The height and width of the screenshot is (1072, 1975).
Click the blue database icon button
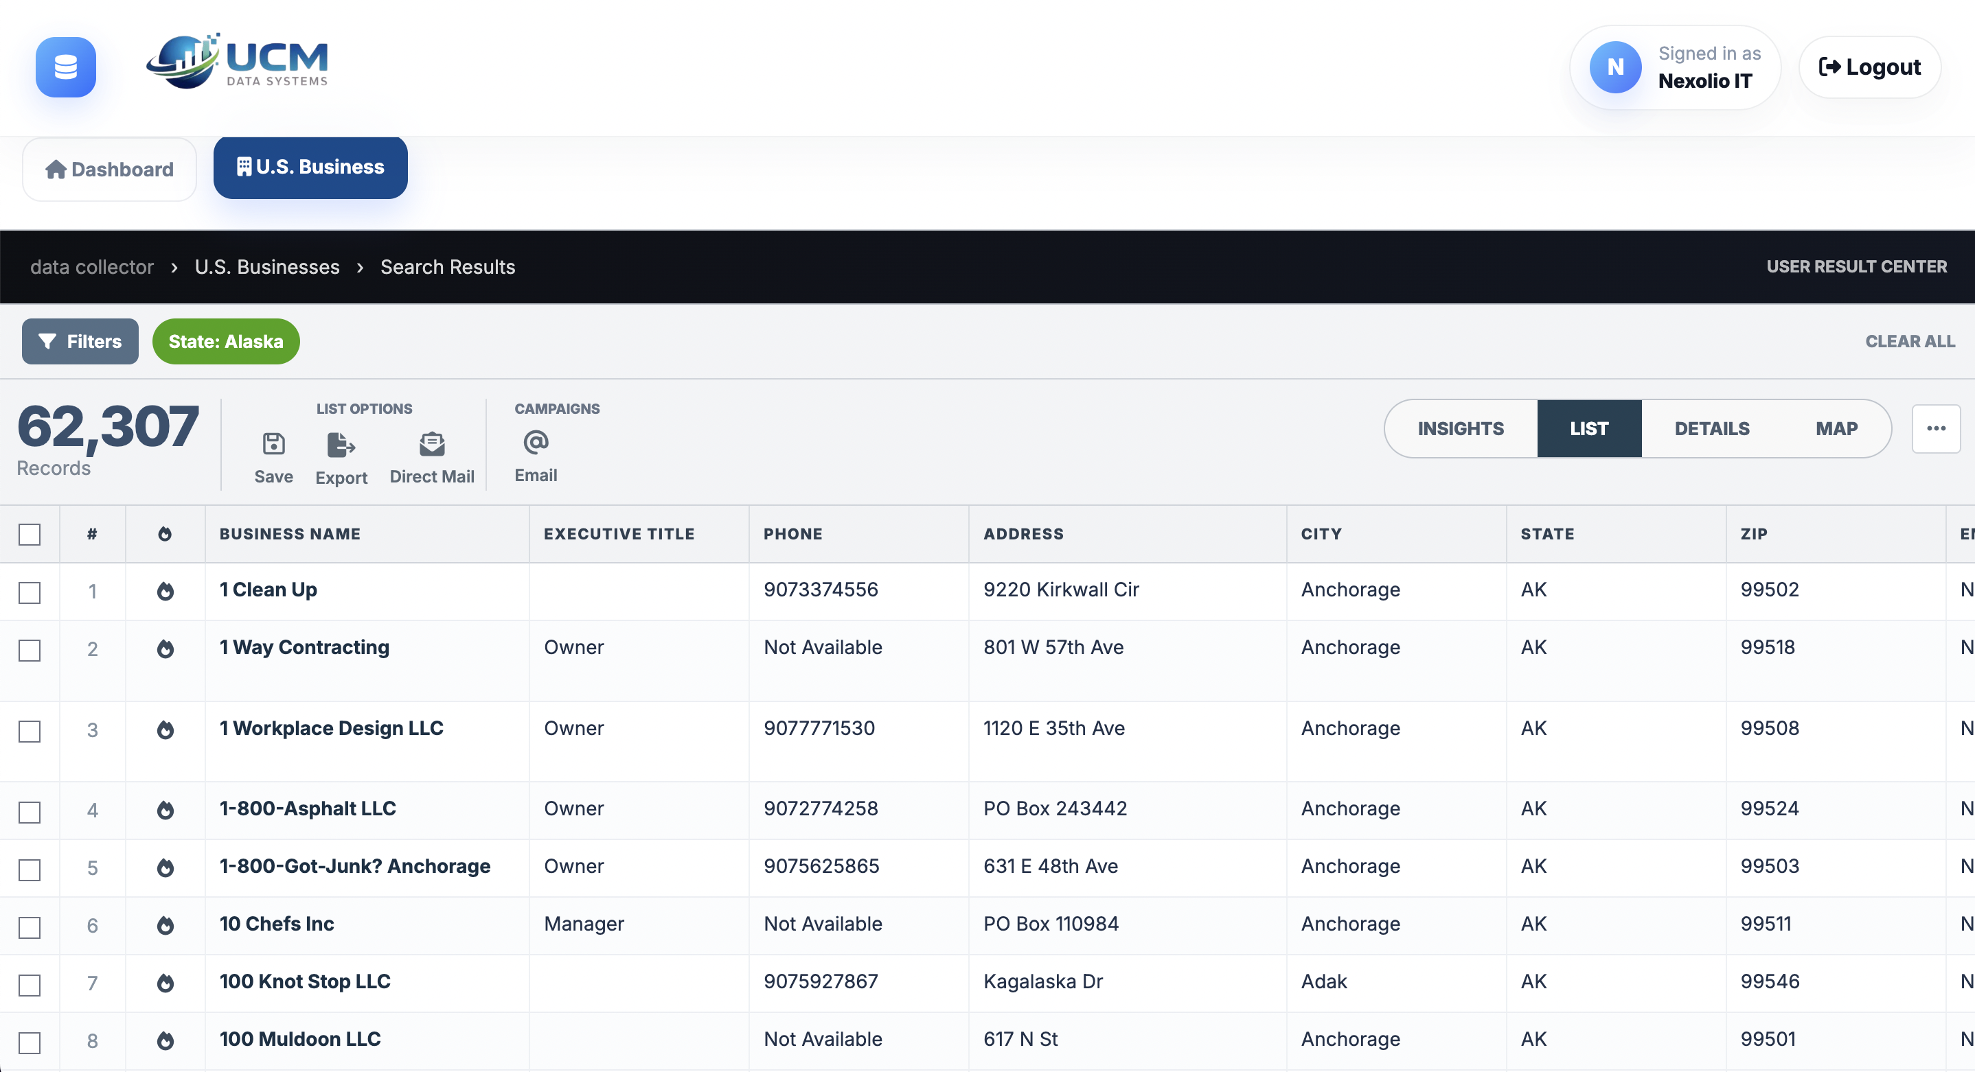coord(66,67)
